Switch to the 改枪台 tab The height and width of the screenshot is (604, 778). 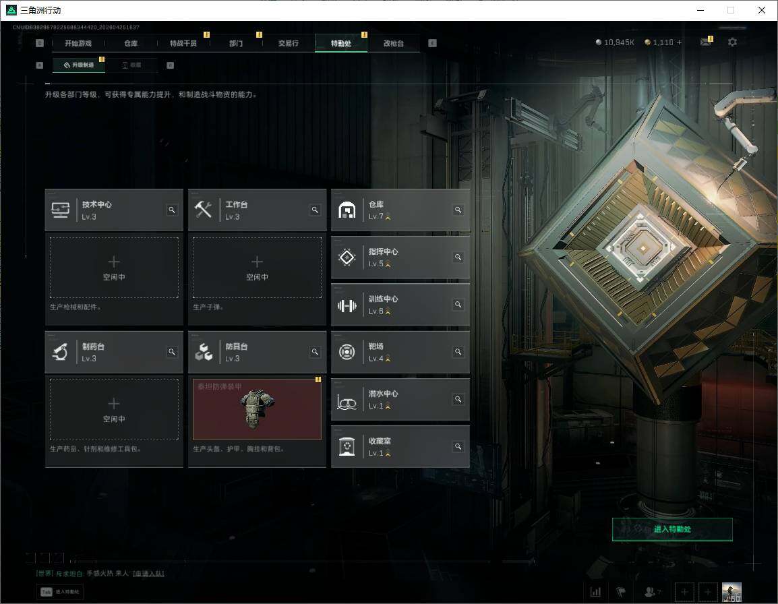[x=394, y=43]
